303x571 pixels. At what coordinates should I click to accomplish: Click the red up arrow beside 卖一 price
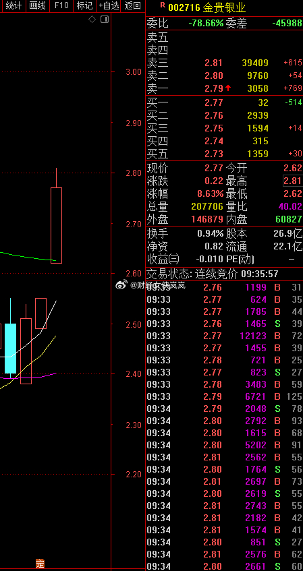coord(228,88)
